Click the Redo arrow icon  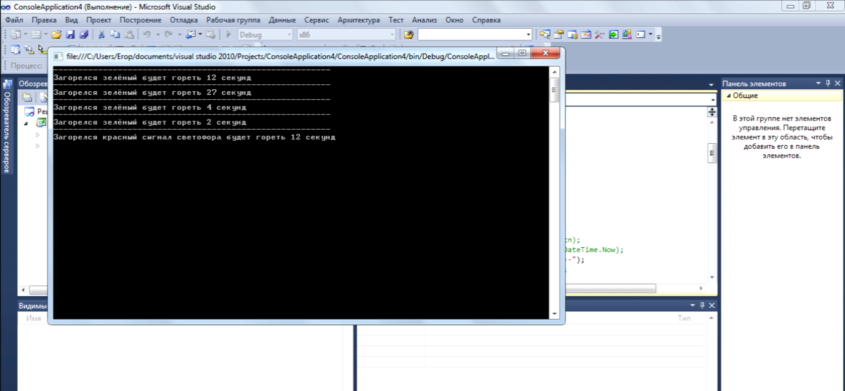[169, 35]
